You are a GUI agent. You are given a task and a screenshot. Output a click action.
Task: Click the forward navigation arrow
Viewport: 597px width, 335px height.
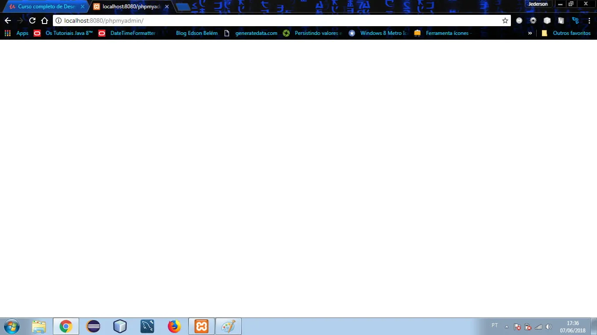(x=20, y=21)
